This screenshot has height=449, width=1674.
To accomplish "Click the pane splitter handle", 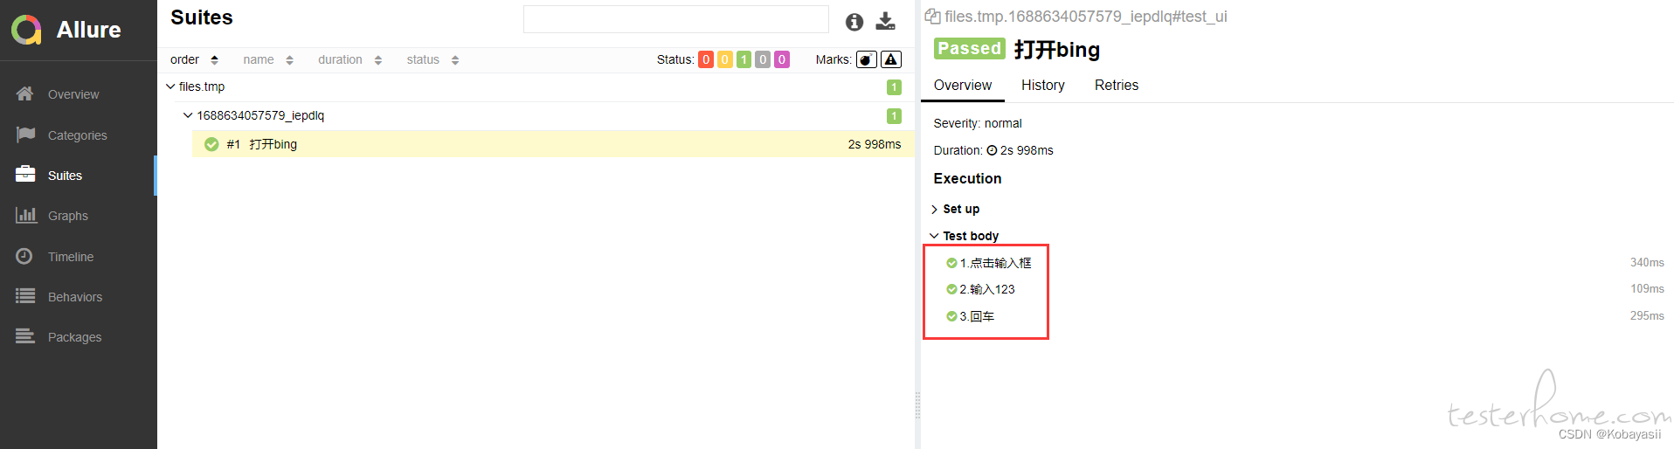I will click(x=917, y=405).
